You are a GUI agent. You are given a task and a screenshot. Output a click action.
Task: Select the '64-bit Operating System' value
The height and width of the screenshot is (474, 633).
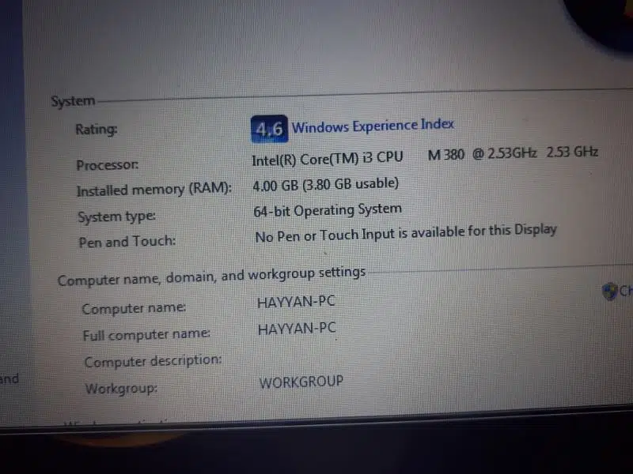[x=328, y=210]
